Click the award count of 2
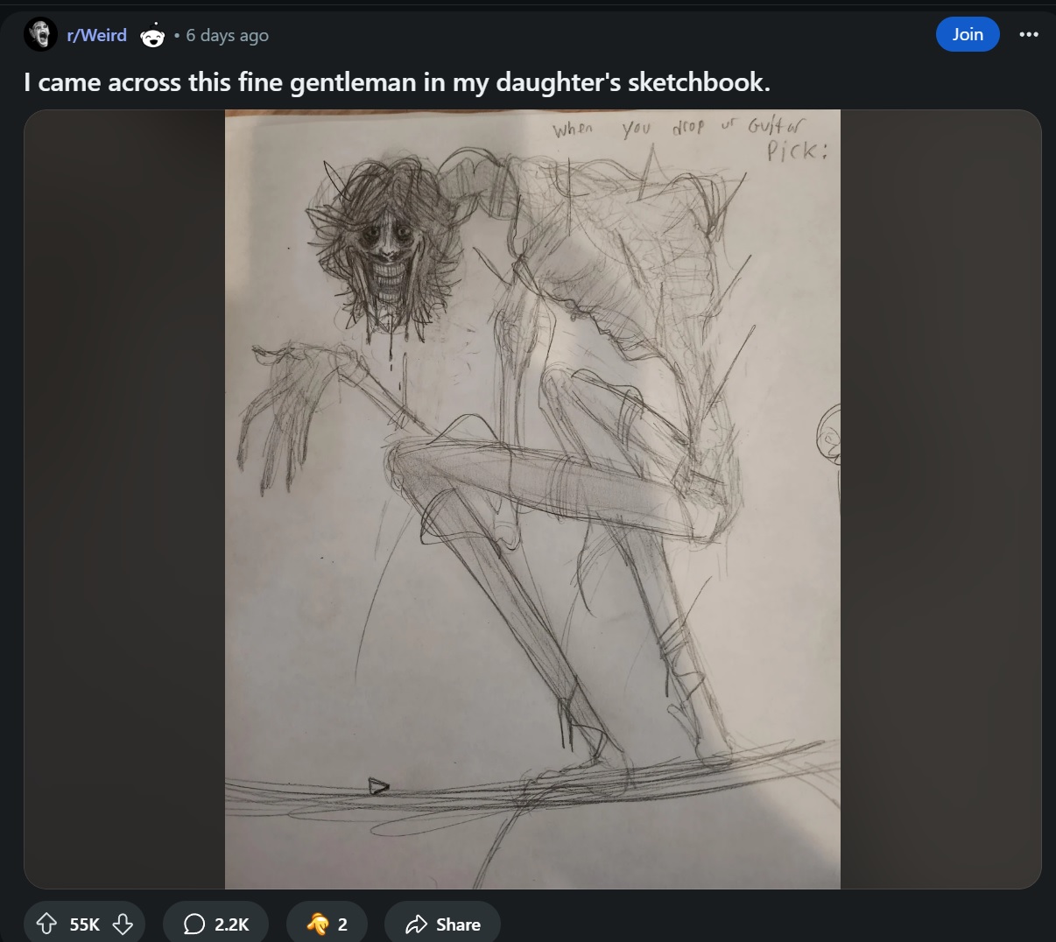The image size is (1056, 942). 342,924
